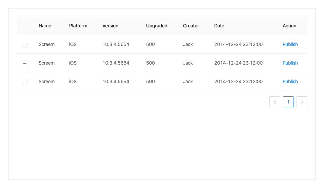Click the first row's iOS platform cell
The width and height of the screenshot is (324, 188).
click(x=73, y=44)
